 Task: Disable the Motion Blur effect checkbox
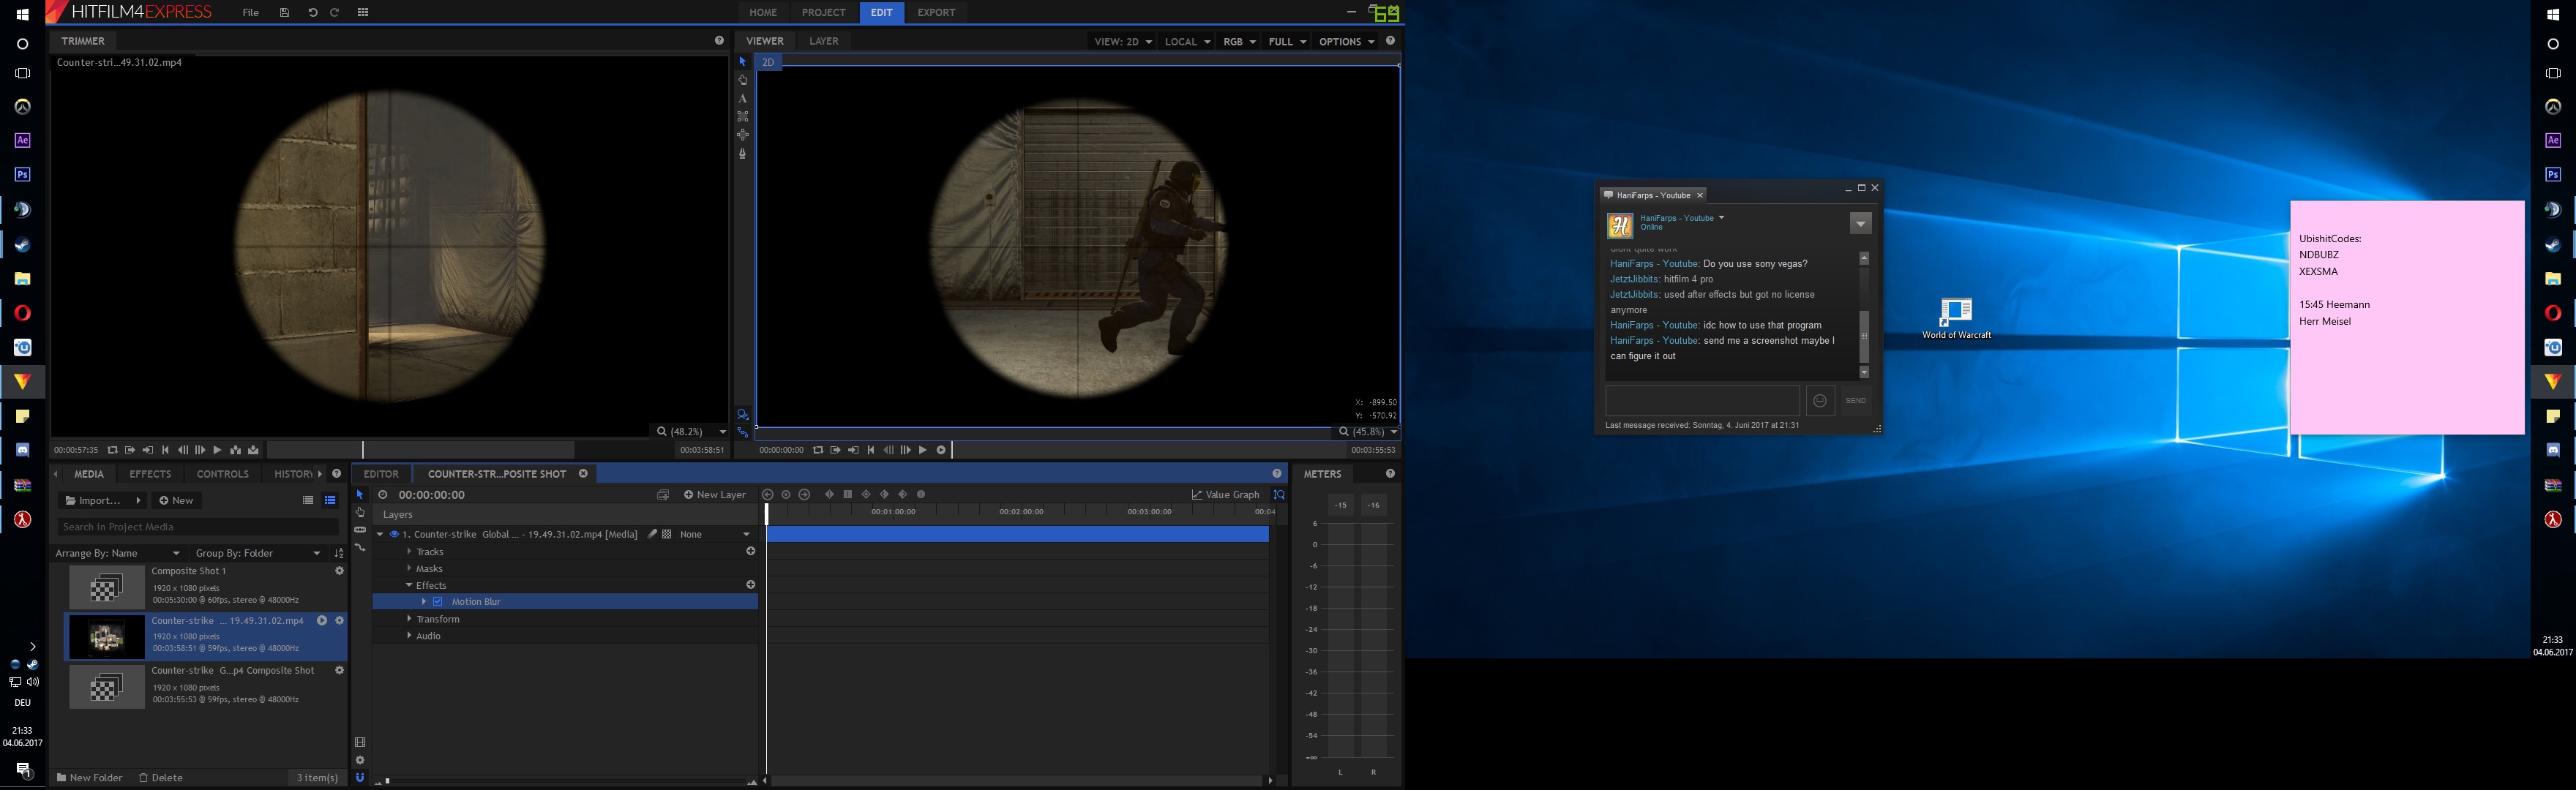tap(438, 602)
